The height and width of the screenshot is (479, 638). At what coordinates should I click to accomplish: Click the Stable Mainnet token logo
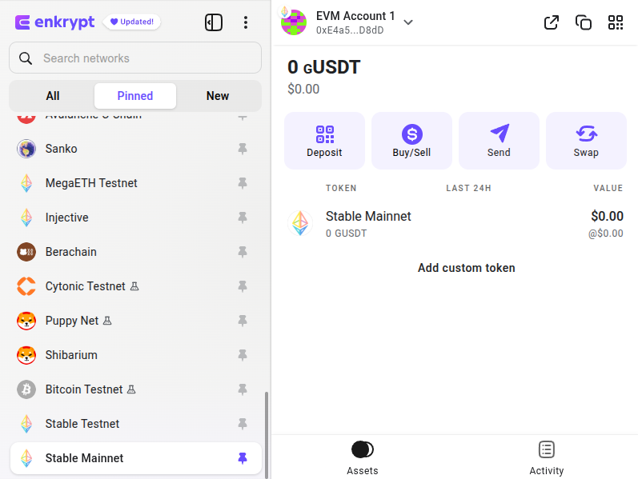(x=300, y=223)
